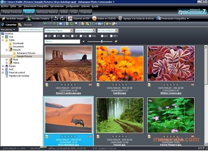Click the Álbumes tab icon
Viewport: 208px width, 151px height.
click(20, 25)
